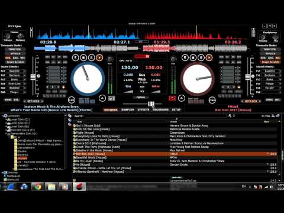Screen dimensions: 284x213
Task: Toggle left deck TIMECODE mode
Action: pos(15,49)
